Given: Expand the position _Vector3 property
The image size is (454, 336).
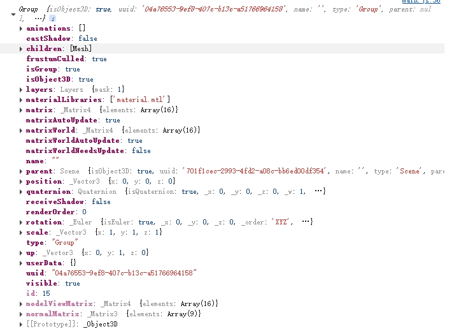Looking at the screenshot, I should tap(22, 182).
